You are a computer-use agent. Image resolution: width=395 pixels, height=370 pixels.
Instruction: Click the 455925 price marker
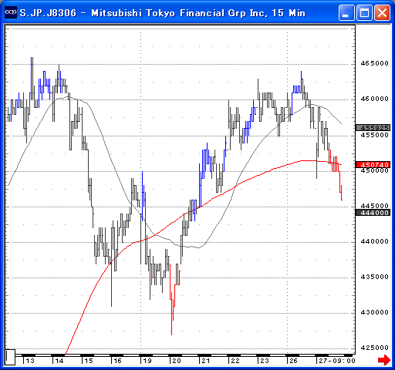point(373,128)
